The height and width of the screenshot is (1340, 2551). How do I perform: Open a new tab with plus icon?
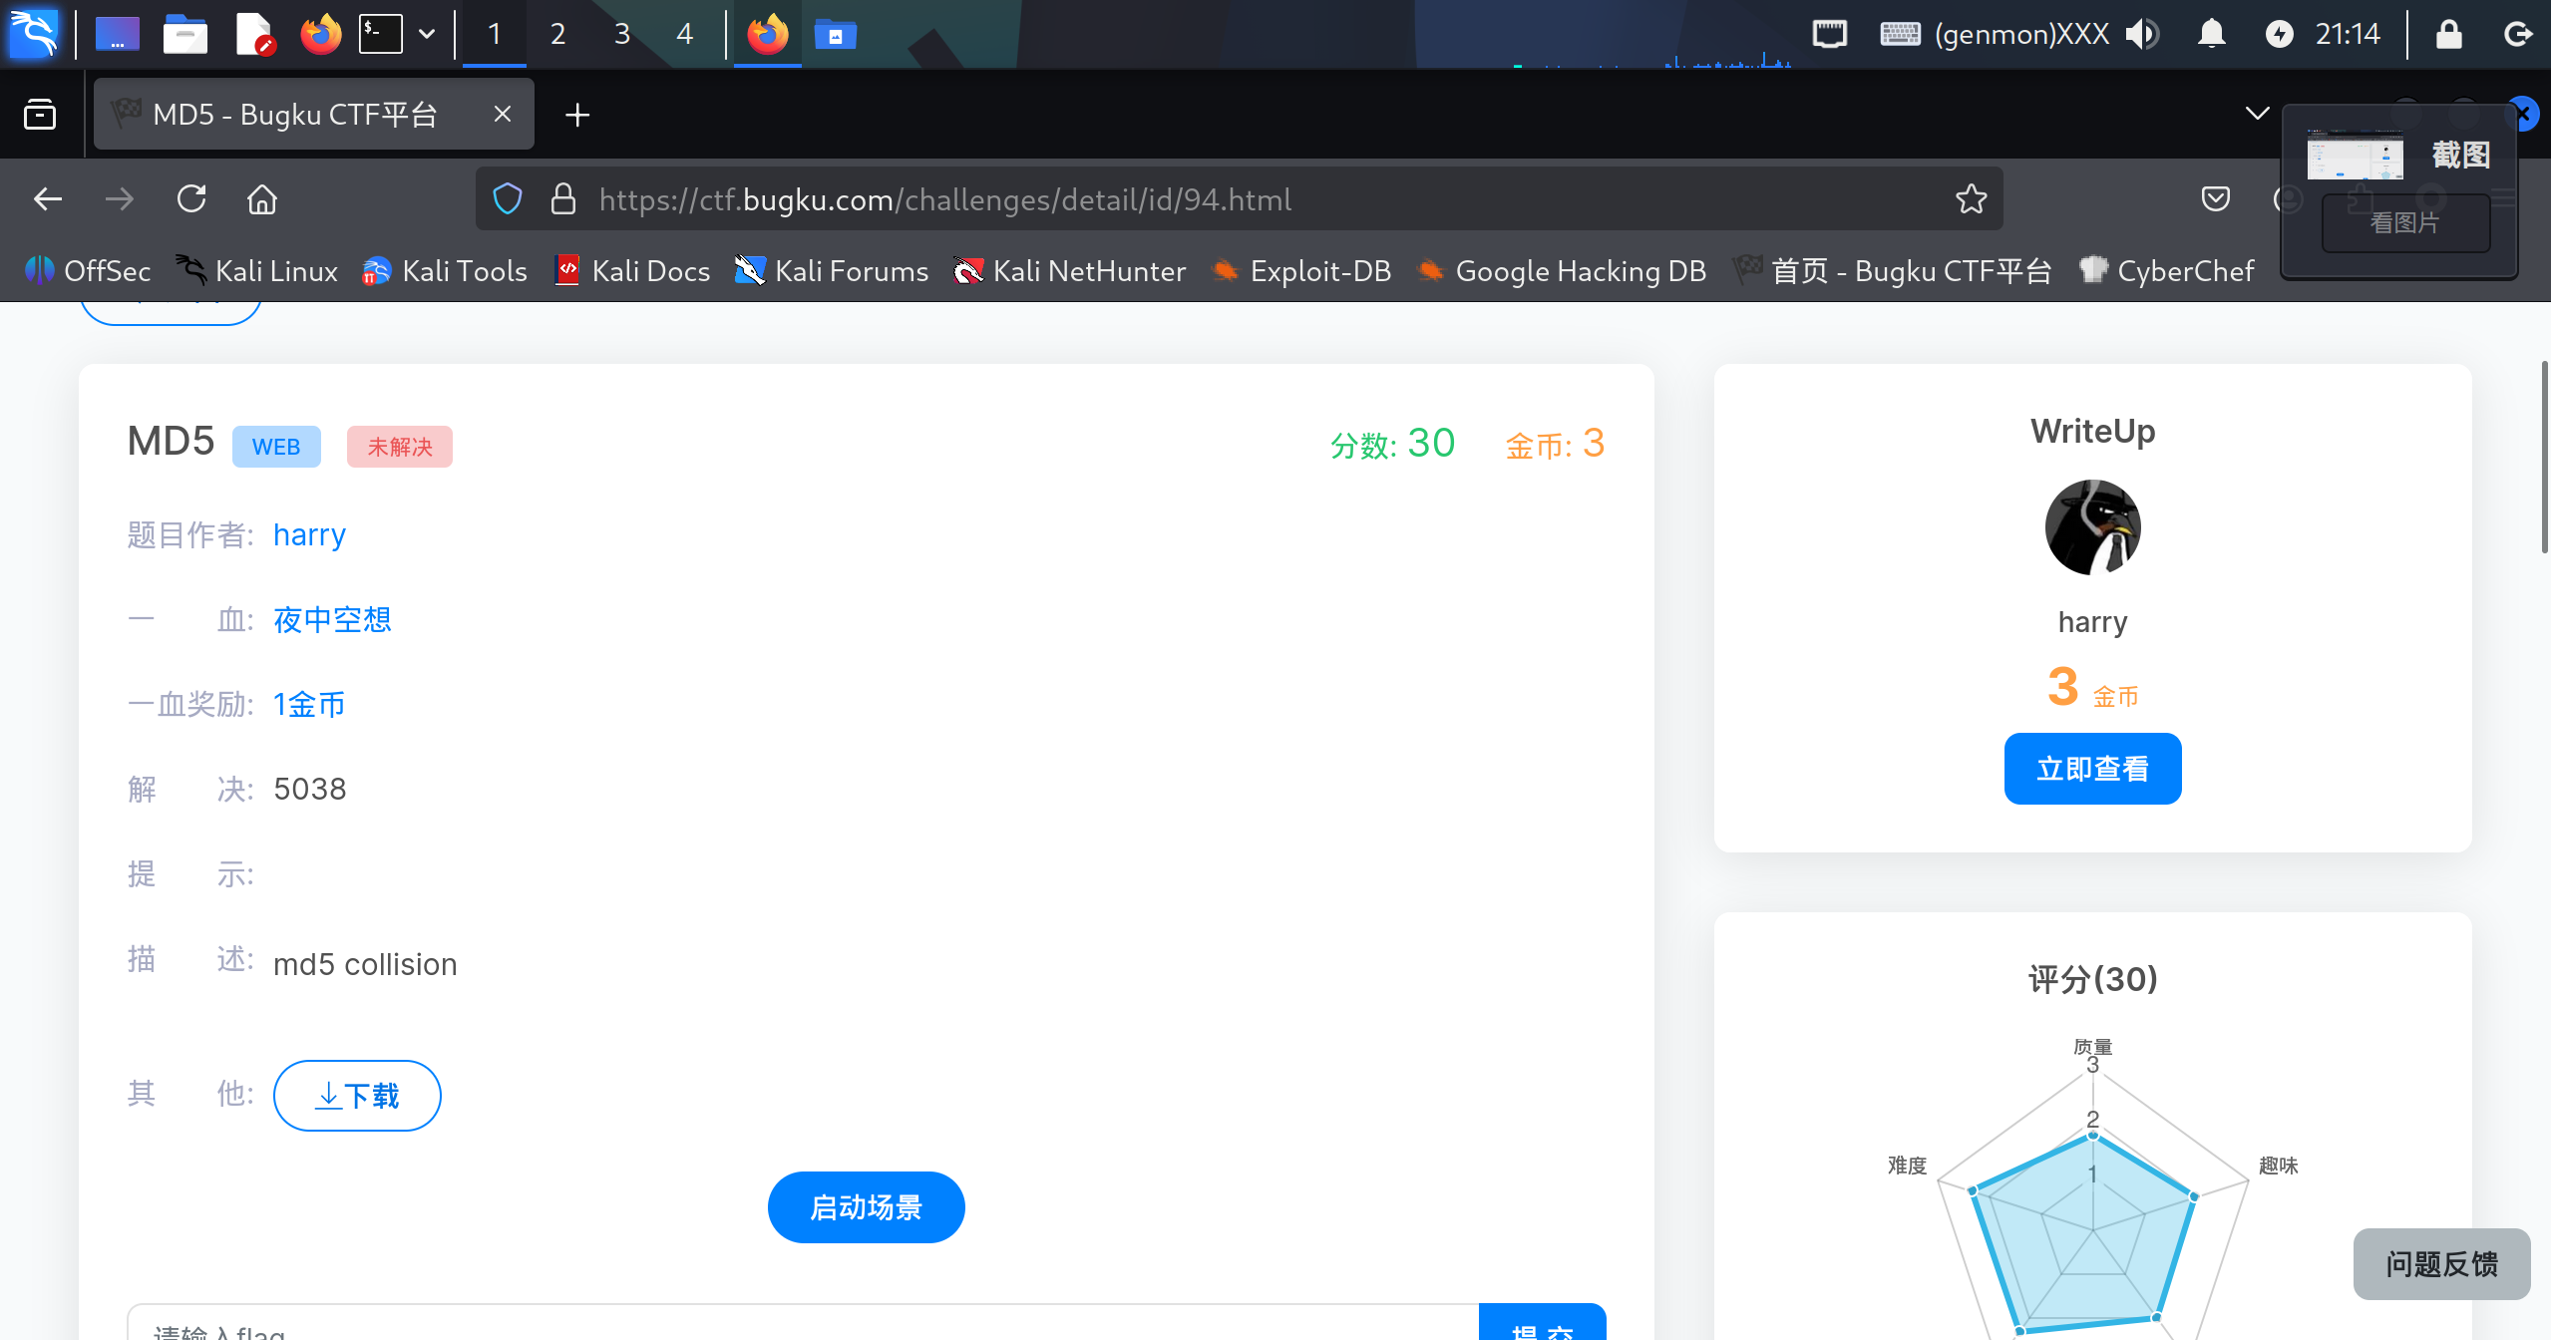(x=577, y=115)
